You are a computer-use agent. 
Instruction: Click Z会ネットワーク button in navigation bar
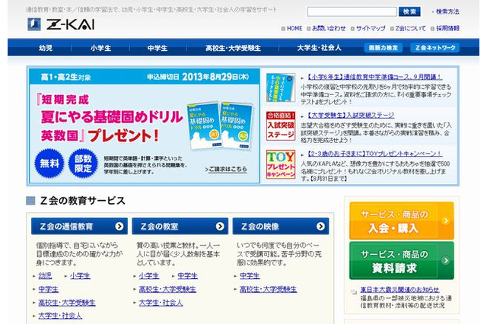[435, 47]
